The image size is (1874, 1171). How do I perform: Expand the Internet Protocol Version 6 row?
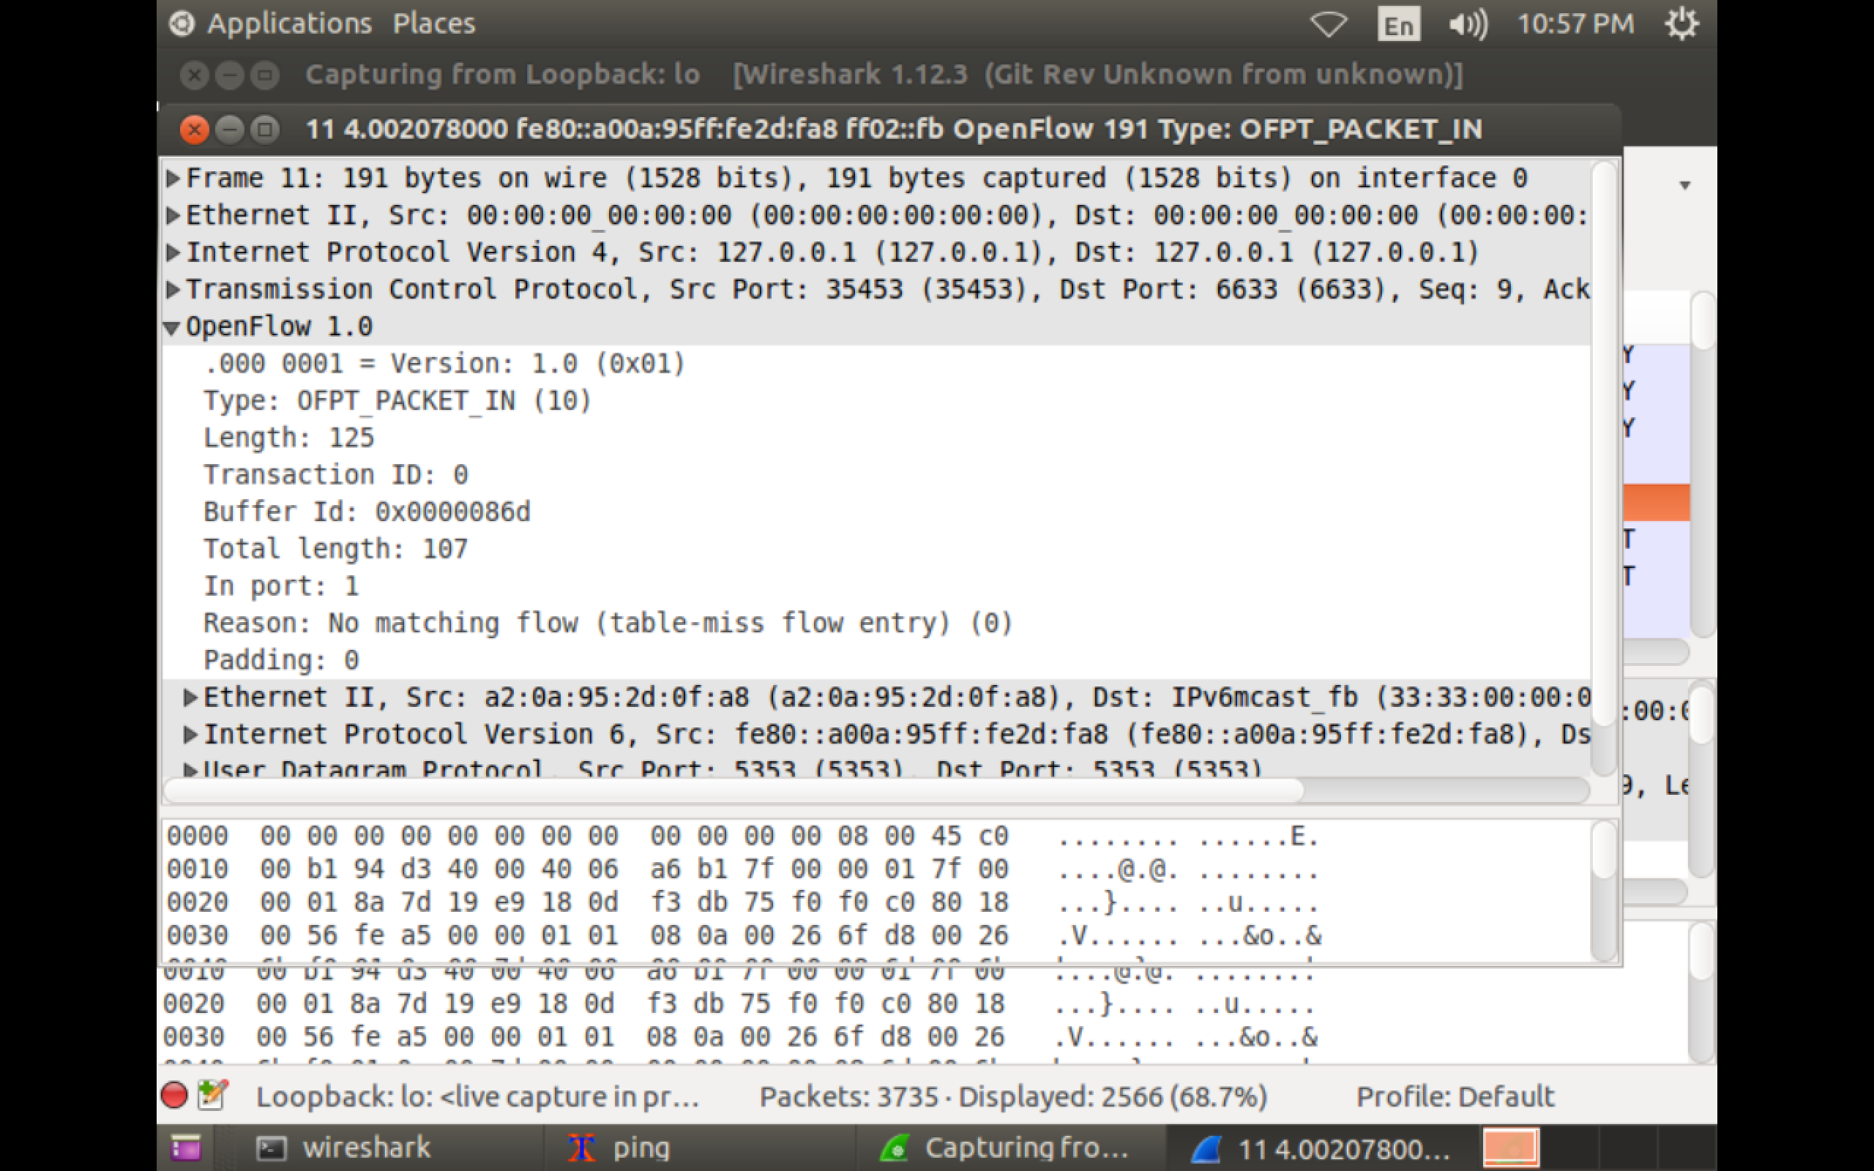pos(189,733)
